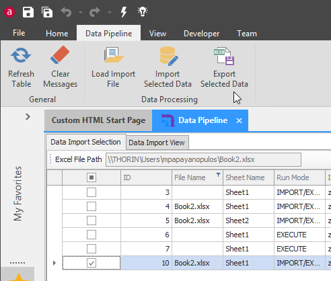Check the checkbox for row ID 5

click(x=91, y=220)
